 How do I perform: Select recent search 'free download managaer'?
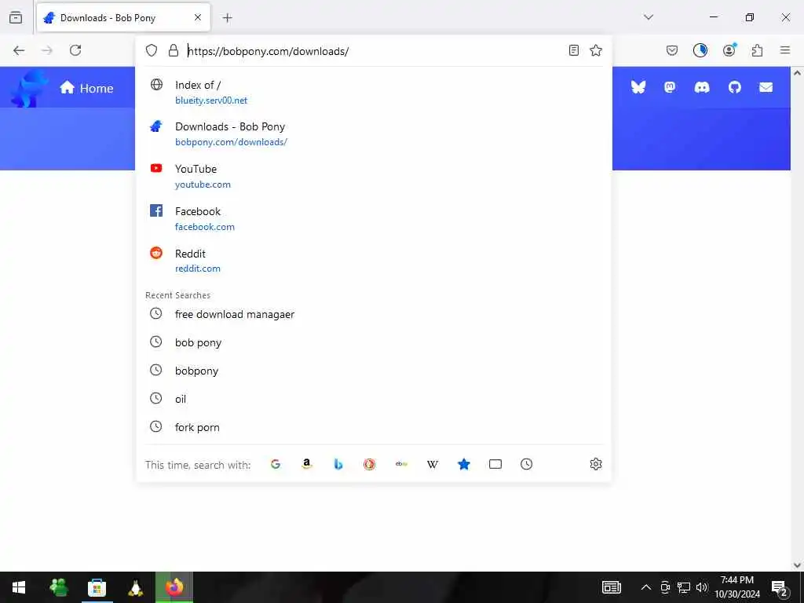(x=375, y=314)
